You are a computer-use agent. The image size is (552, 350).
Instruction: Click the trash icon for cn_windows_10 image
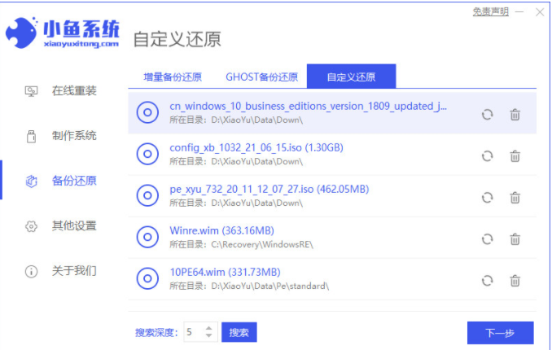point(515,115)
